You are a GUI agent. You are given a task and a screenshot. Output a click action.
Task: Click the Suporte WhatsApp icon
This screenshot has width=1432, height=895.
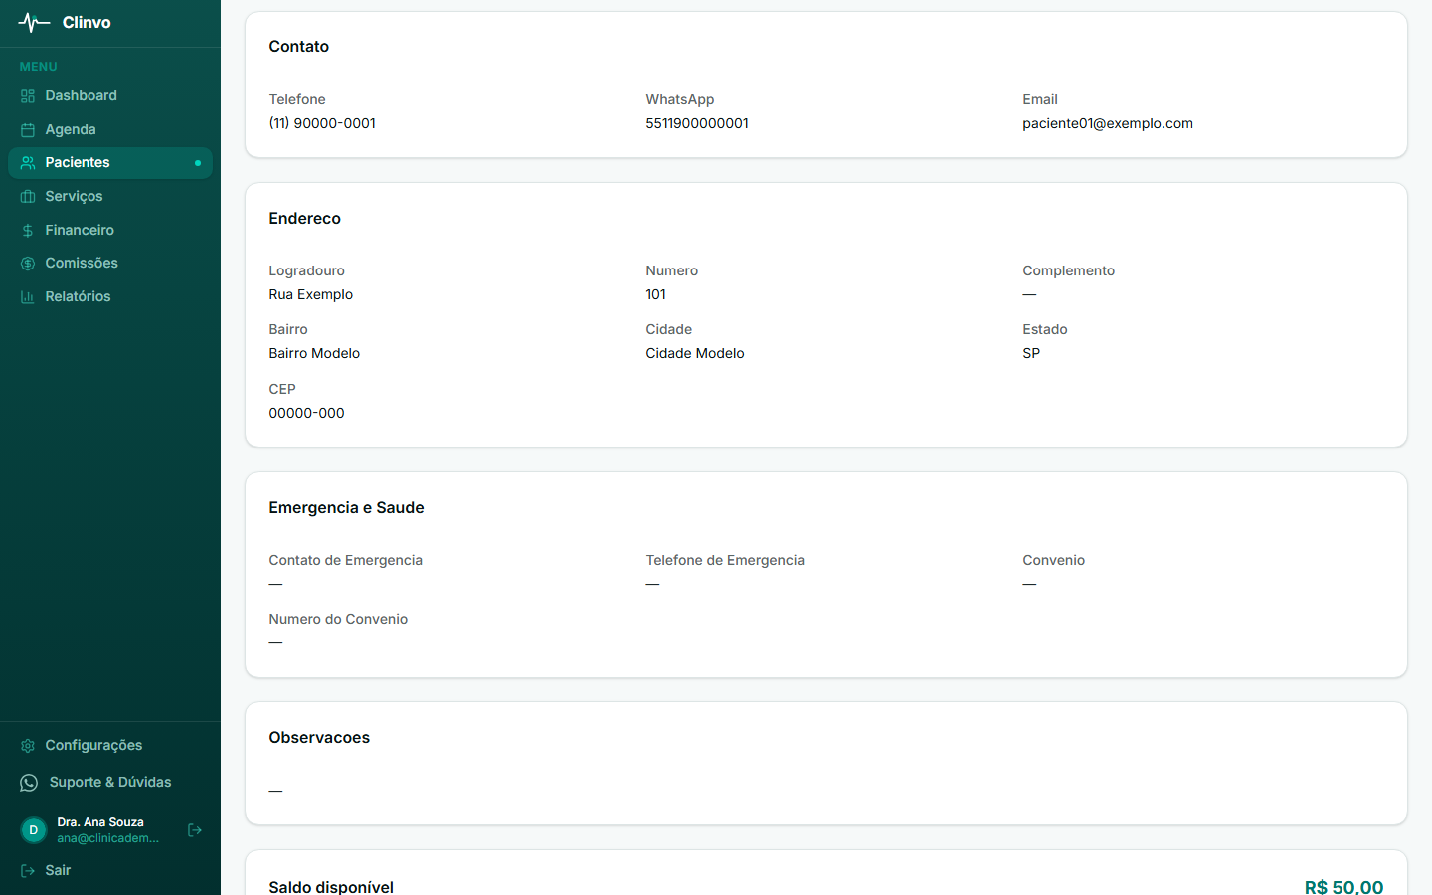[x=29, y=783]
